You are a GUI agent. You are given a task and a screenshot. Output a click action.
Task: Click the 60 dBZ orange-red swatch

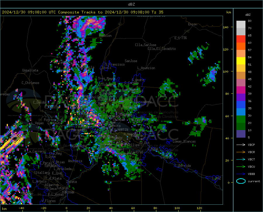(241, 46)
